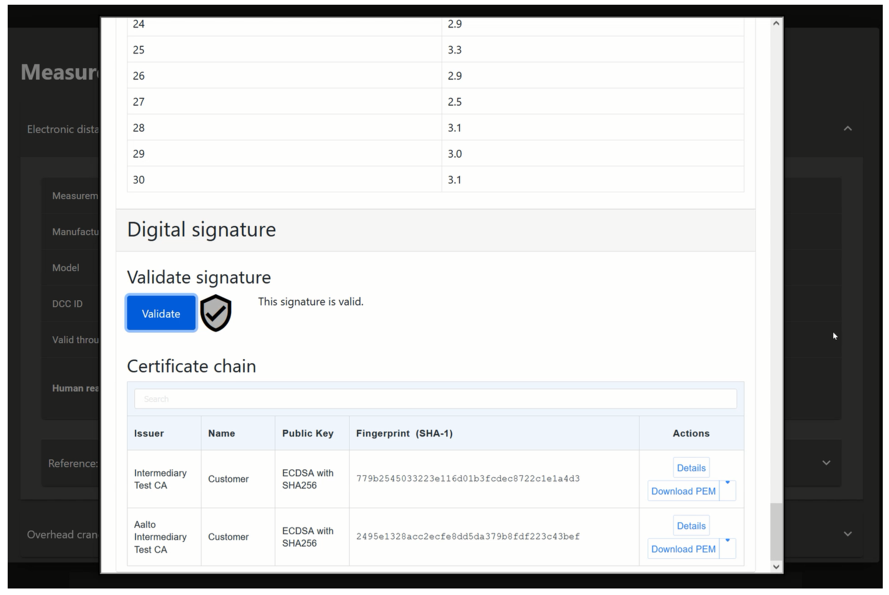Open Details for Aalto Intermediary Test CA
889x595 pixels.
691,526
